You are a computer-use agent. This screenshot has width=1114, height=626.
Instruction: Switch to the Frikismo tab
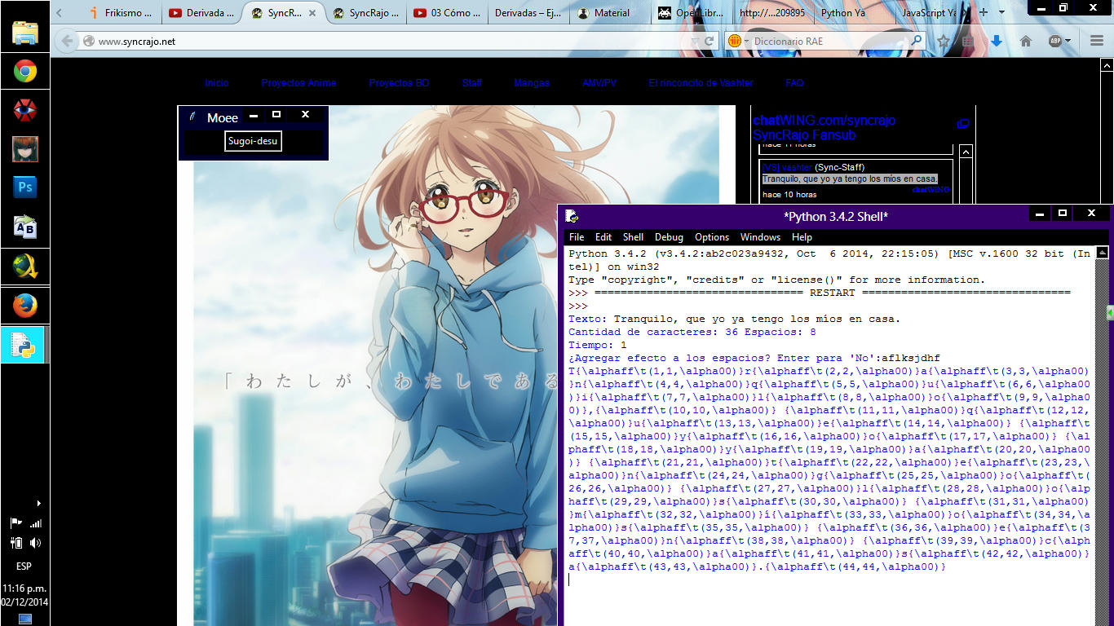pos(120,13)
